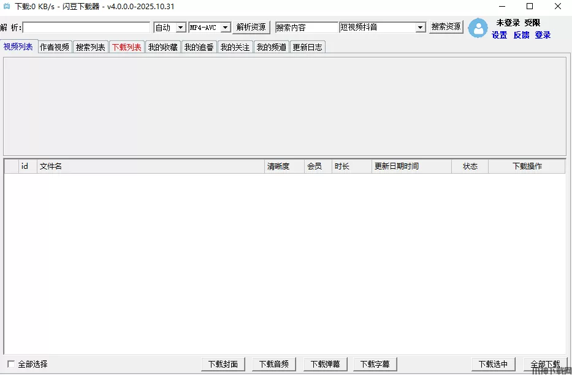
Task: Click the user avatar icon
Action: [x=478, y=28]
